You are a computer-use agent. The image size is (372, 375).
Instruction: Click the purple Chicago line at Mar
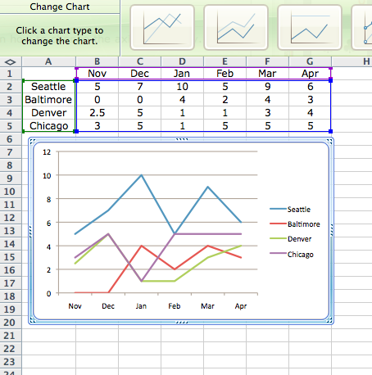207,234
